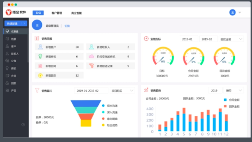Open 回款 payments in the sidebar
Viewport: 252px width, 142px height.
pos(14,83)
